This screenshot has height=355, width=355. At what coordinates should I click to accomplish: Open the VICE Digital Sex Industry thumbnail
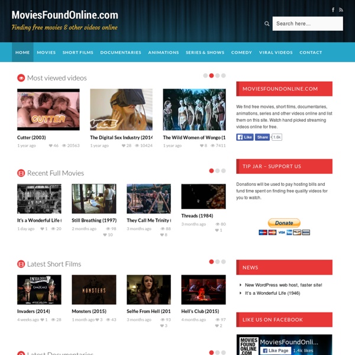pos(121,109)
